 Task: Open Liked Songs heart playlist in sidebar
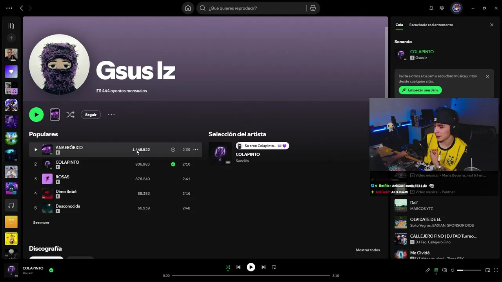click(11, 71)
